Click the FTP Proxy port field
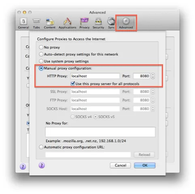Screen dimensions: 195x194 [142, 100]
